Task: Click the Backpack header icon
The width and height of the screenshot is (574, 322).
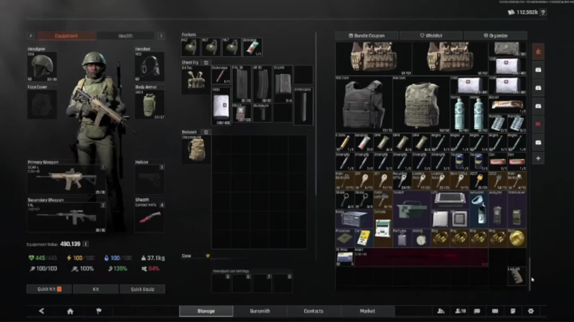Action: tap(206, 132)
